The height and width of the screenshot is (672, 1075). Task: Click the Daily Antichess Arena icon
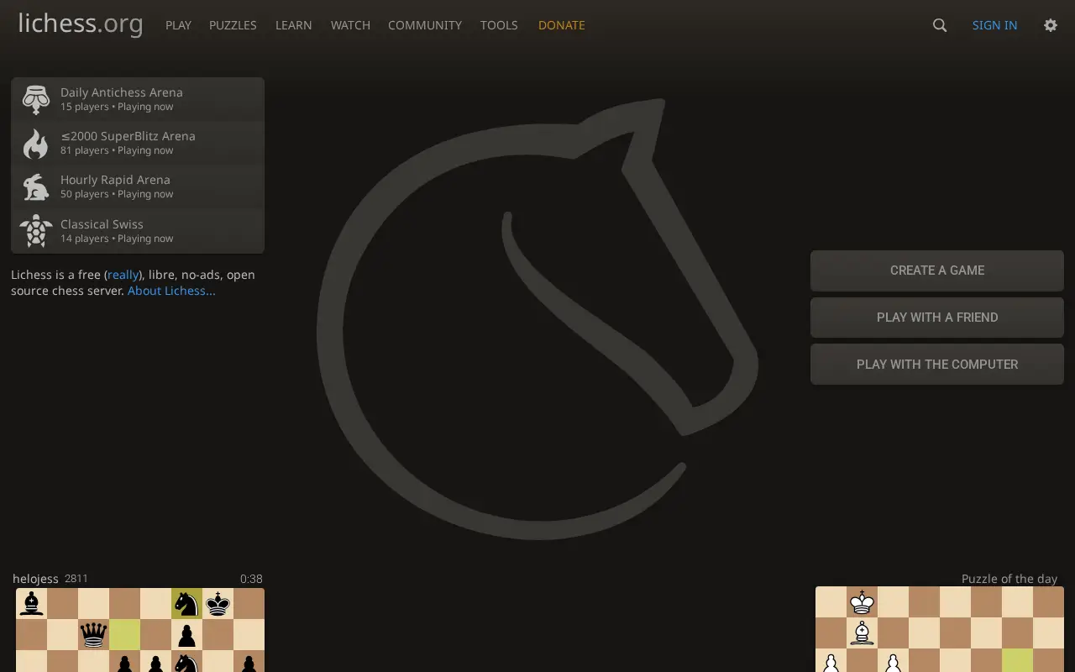click(x=35, y=100)
